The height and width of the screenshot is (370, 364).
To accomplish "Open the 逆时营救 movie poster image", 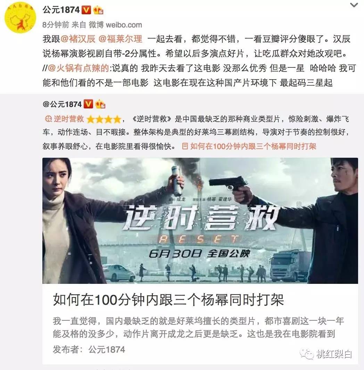I will tap(200, 221).
